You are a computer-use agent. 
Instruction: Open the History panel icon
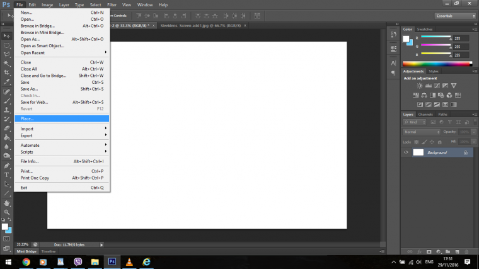[393, 34]
